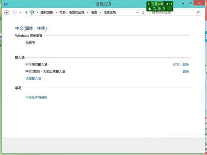Image resolution: width=207 pixels, height=155 pixels.
Task: Click 五笔拼音 mode label on IME bar
Action: coord(157,4)
